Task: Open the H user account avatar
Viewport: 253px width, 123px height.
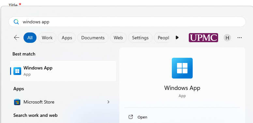Action: point(227,38)
